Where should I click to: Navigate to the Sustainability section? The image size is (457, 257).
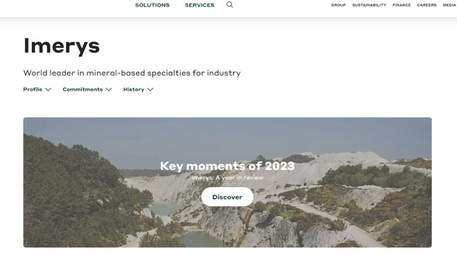(x=369, y=5)
